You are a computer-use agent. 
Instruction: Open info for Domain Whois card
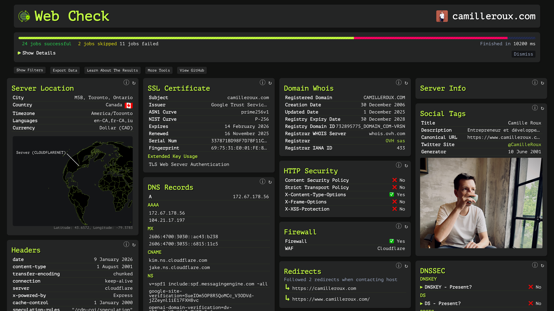[x=399, y=83]
